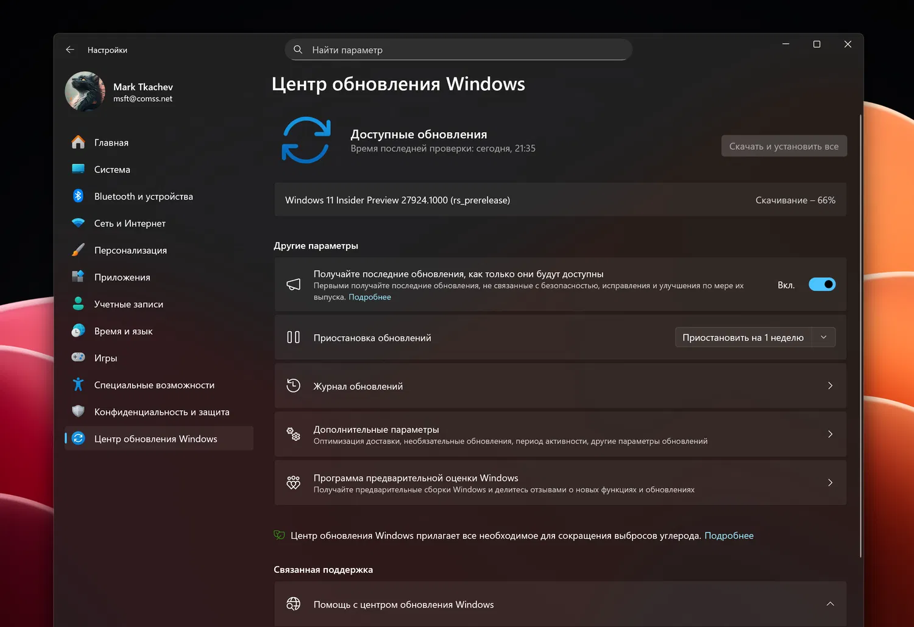Open Программа предварительной оценки Windows via its icon

[x=293, y=482]
